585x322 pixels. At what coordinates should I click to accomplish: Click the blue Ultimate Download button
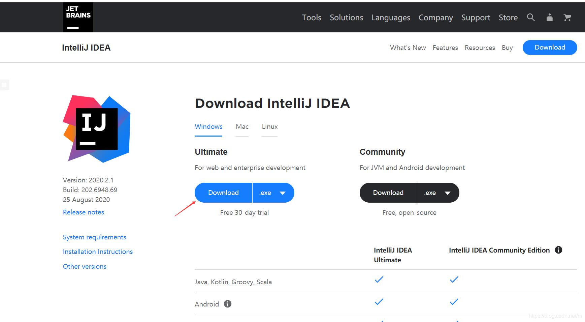(x=223, y=193)
